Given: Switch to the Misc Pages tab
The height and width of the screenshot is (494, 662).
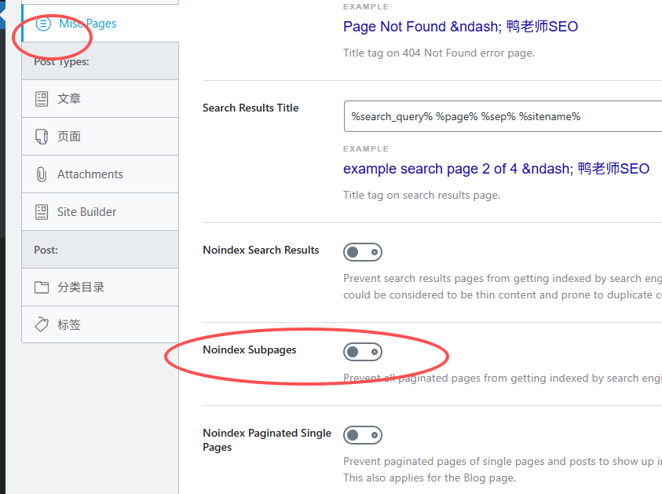Looking at the screenshot, I should click(86, 24).
